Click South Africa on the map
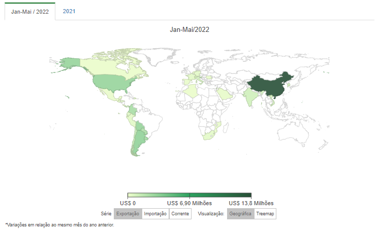This screenshot has width=381, height=232. pyautogui.click(x=209, y=135)
